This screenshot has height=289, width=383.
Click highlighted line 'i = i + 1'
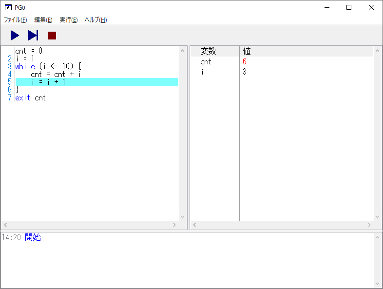pyautogui.click(x=97, y=82)
